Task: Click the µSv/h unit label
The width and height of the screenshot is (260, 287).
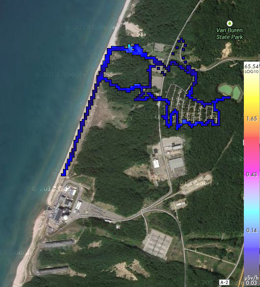Action: click(252, 279)
